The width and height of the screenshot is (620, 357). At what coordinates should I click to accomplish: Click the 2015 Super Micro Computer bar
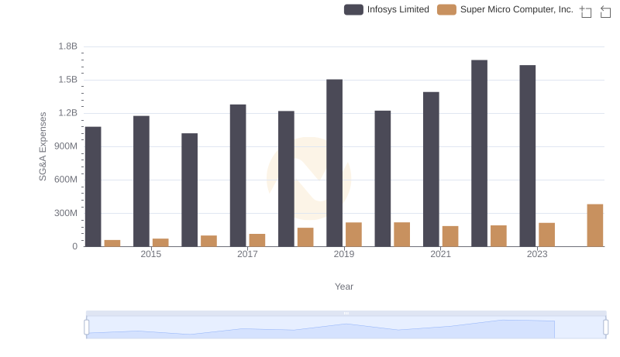pos(160,242)
